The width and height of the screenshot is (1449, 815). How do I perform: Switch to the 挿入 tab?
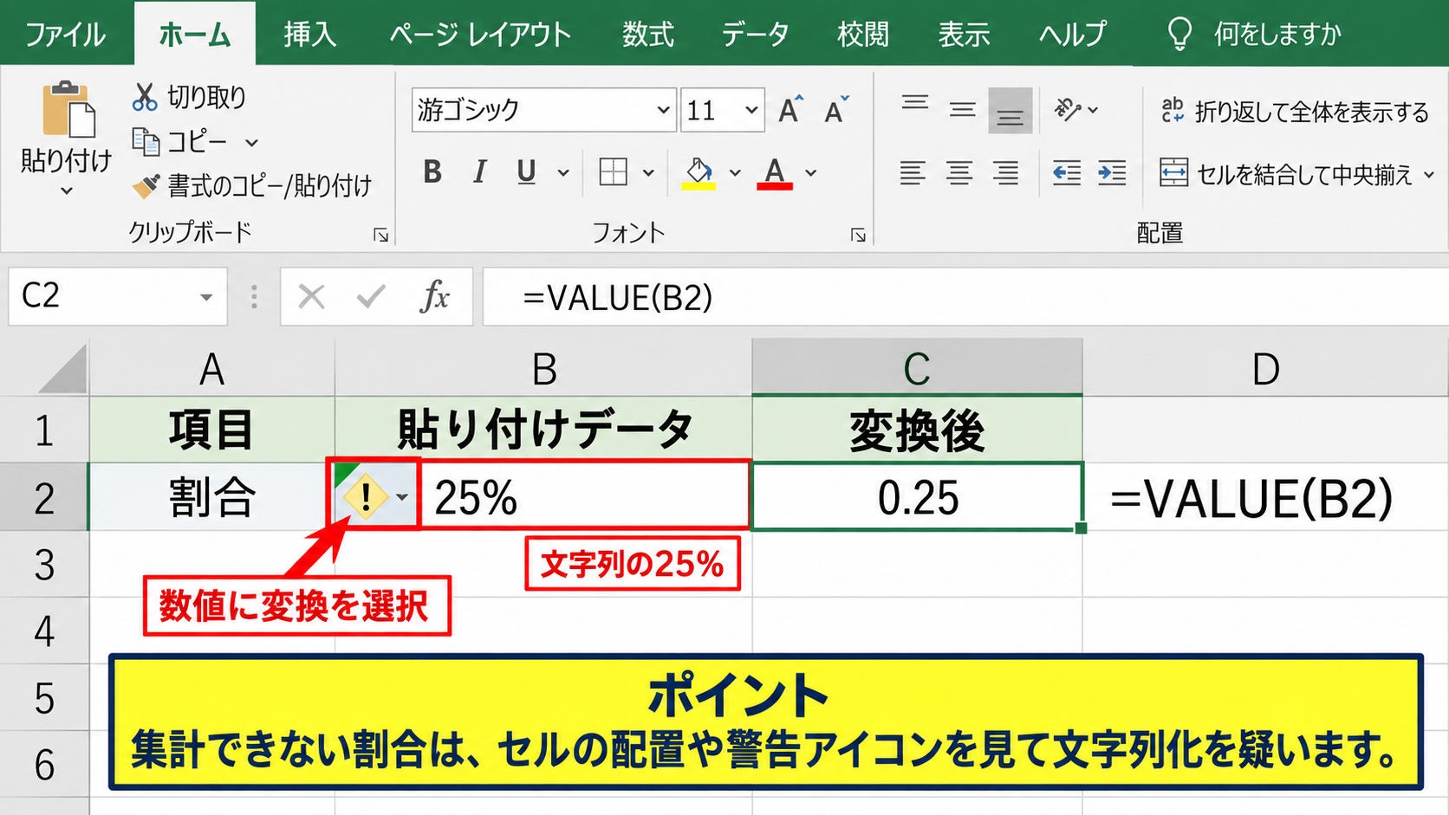coord(310,35)
